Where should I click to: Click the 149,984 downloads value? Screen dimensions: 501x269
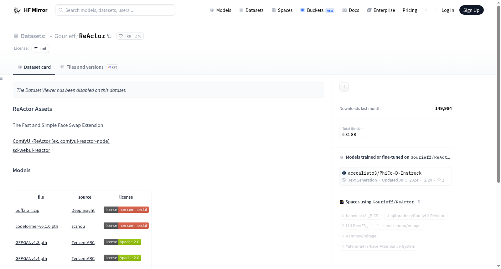tap(443, 108)
